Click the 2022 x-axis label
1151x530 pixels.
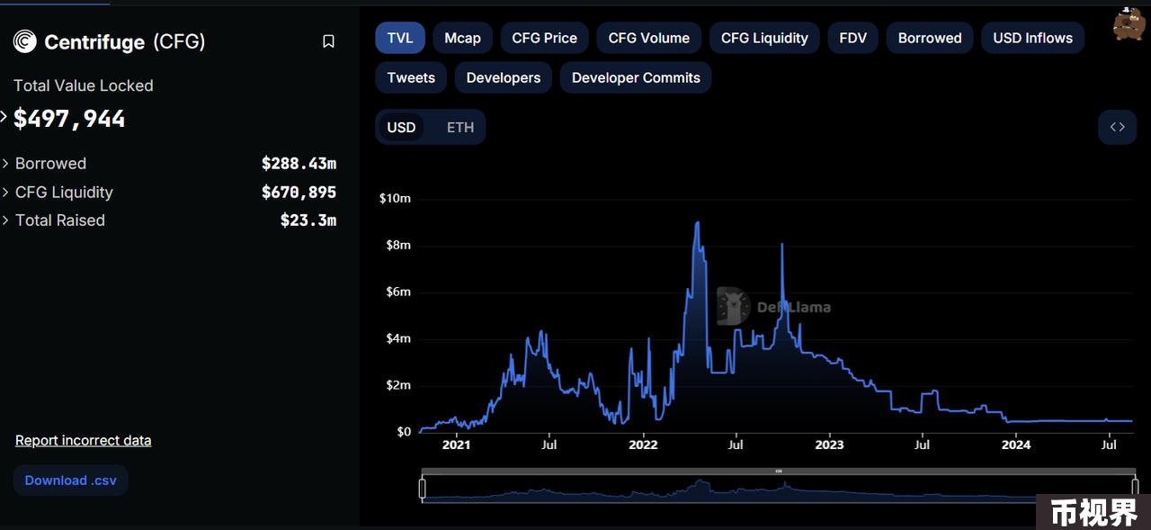[x=643, y=445]
